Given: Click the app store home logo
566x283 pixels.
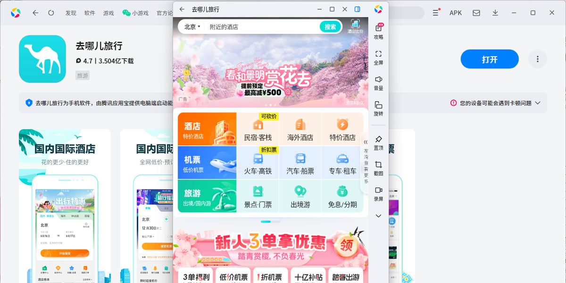Looking at the screenshot, I should pyautogui.click(x=16, y=13).
